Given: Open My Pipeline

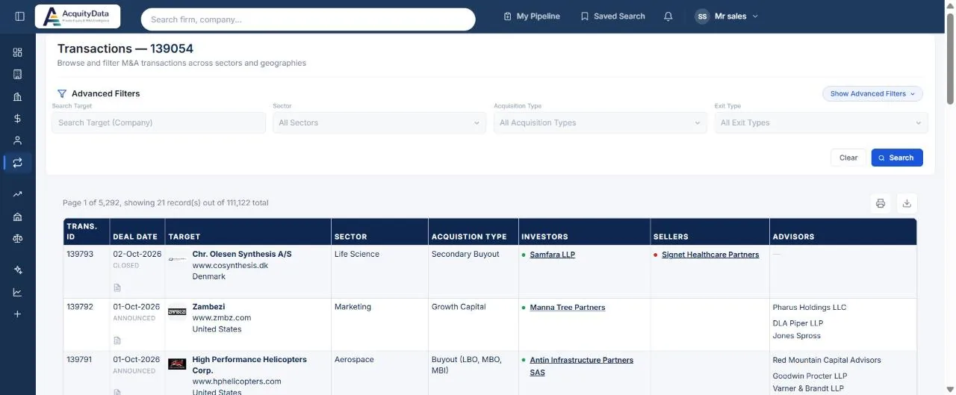Looking at the screenshot, I should click(532, 16).
